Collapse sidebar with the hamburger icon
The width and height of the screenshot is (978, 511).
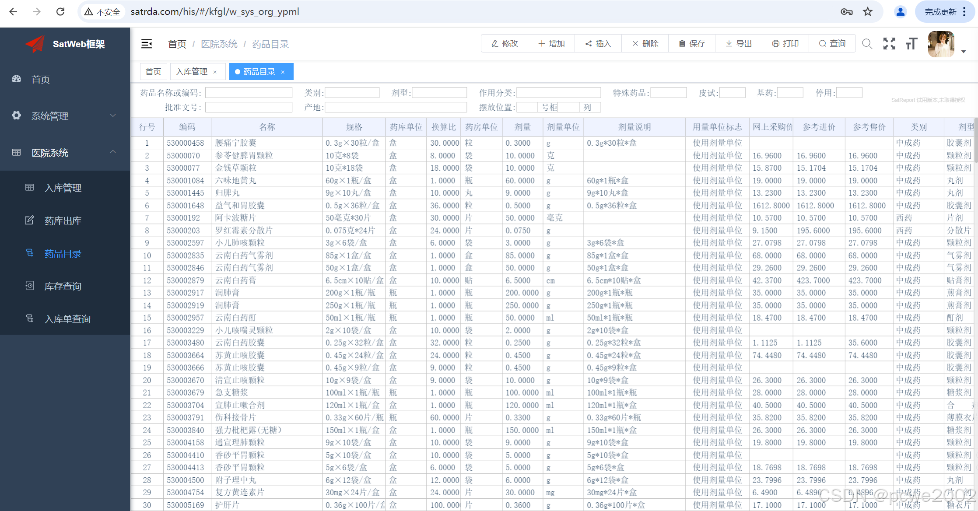tap(147, 44)
